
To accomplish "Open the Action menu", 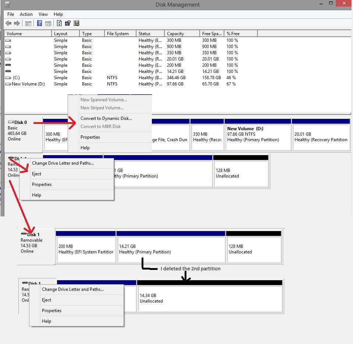I will click(26, 14).
